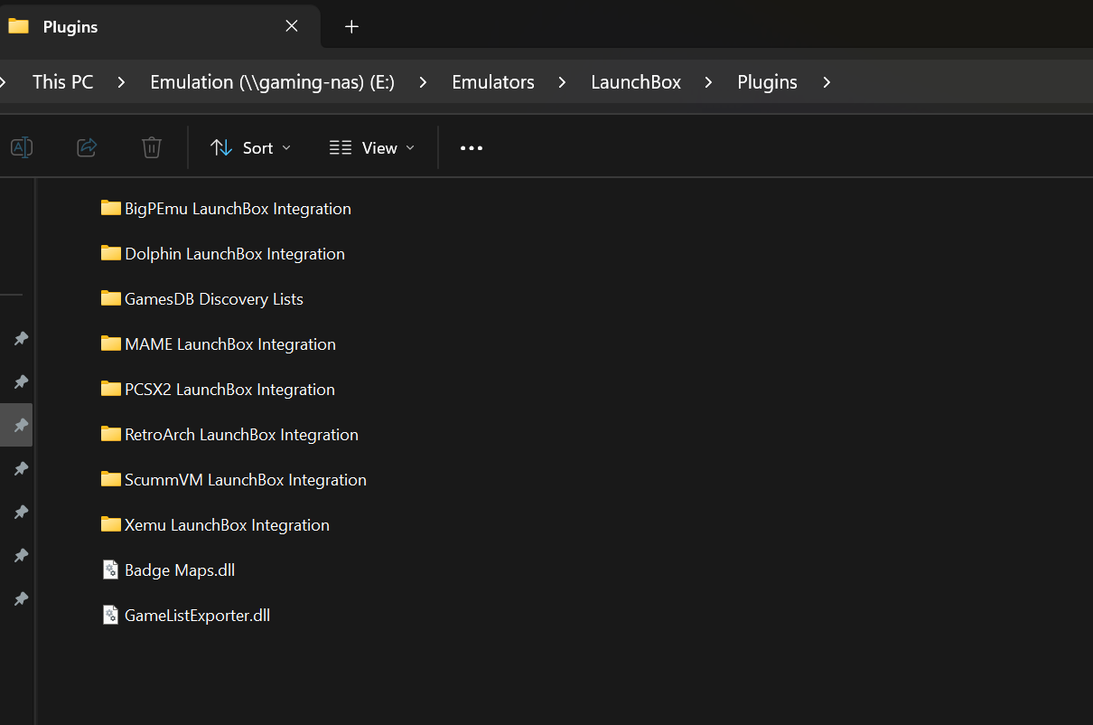Navigate to Emulators in address bar
Image resolution: width=1093 pixels, height=725 pixels.
493,82
